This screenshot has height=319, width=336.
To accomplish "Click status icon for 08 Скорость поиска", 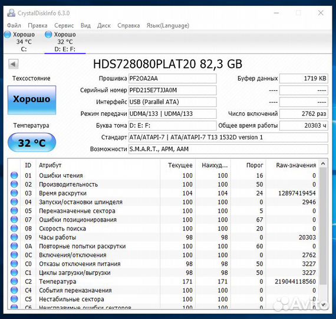I will (x=14, y=228).
